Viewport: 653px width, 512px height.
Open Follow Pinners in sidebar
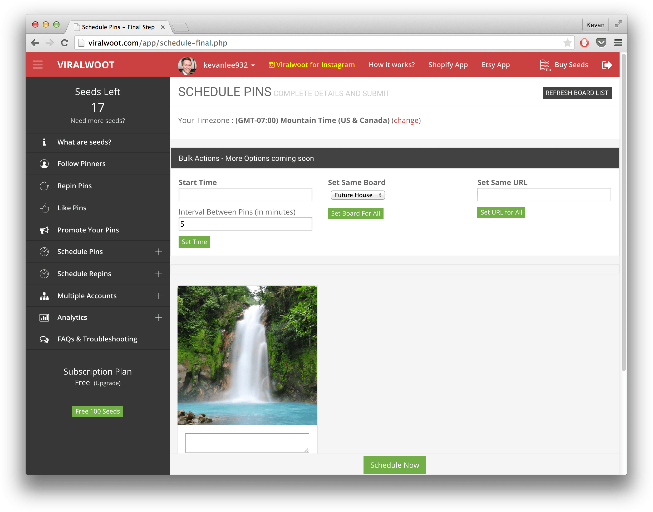coord(81,164)
